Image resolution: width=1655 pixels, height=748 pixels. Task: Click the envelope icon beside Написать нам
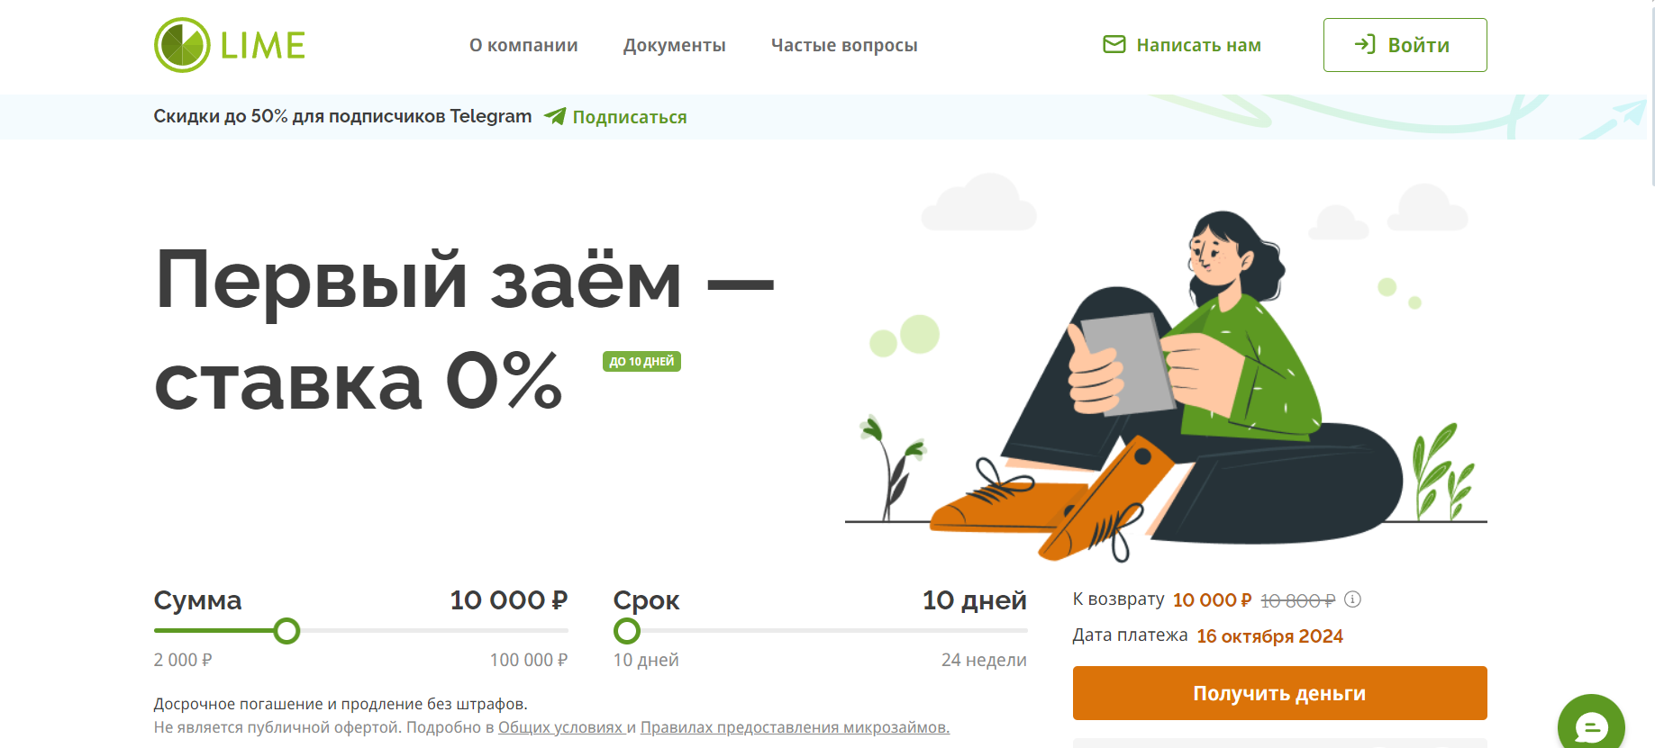click(1114, 44)
